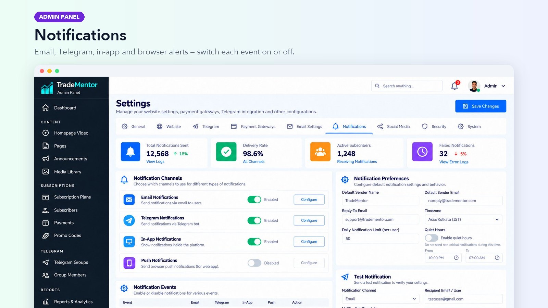
Task: Click the Promo Codes tag icon
Action: 46,235
